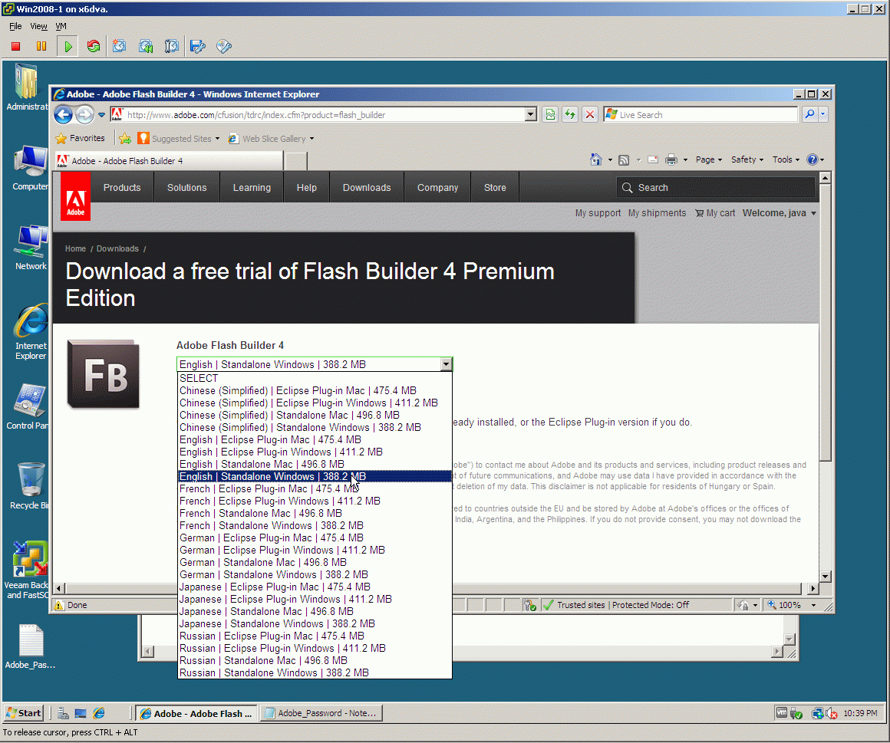Expand the Suggested Sites dropdown
Viewport: 890px width, 743px height.
[x=217, y=139]
